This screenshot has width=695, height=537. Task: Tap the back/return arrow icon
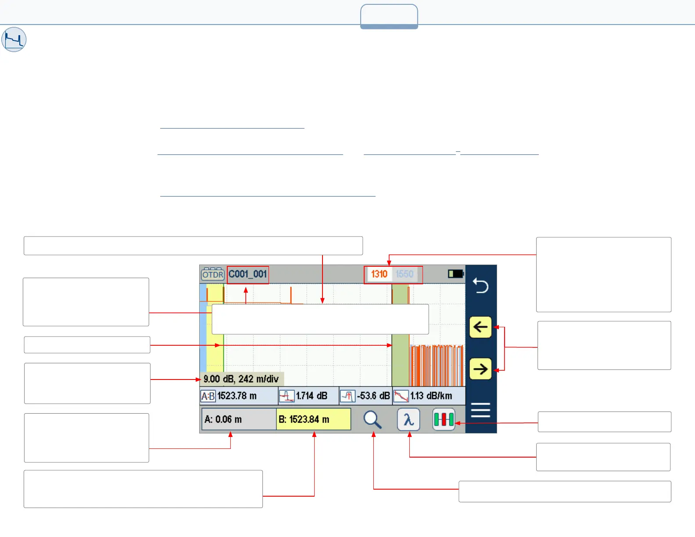click(480, 286)
